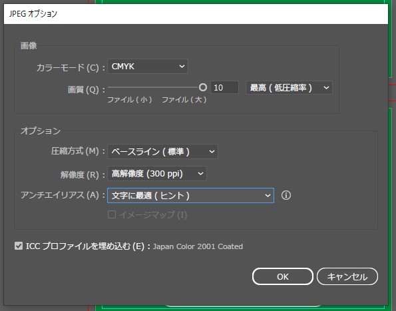Click the anti-alias info icon
The height and width of the screenshot is (311, 396).
point(286,195)
